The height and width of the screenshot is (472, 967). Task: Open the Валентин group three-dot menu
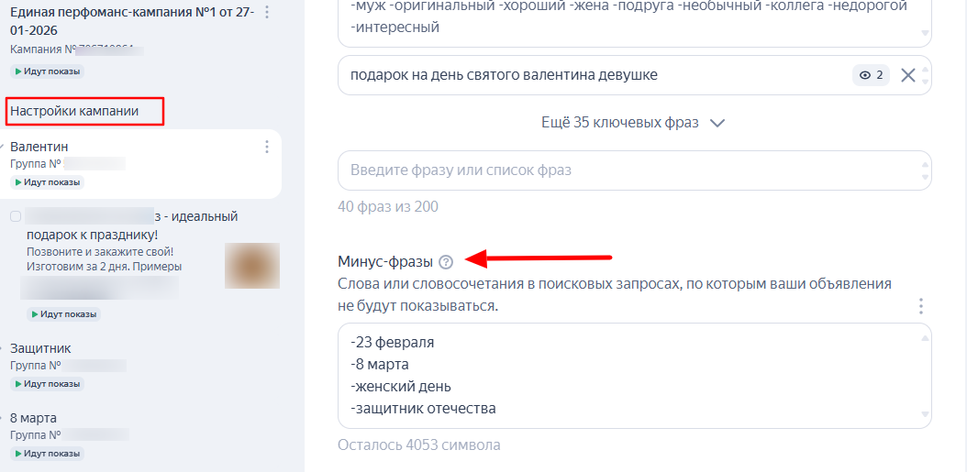(x=267, y=147)
